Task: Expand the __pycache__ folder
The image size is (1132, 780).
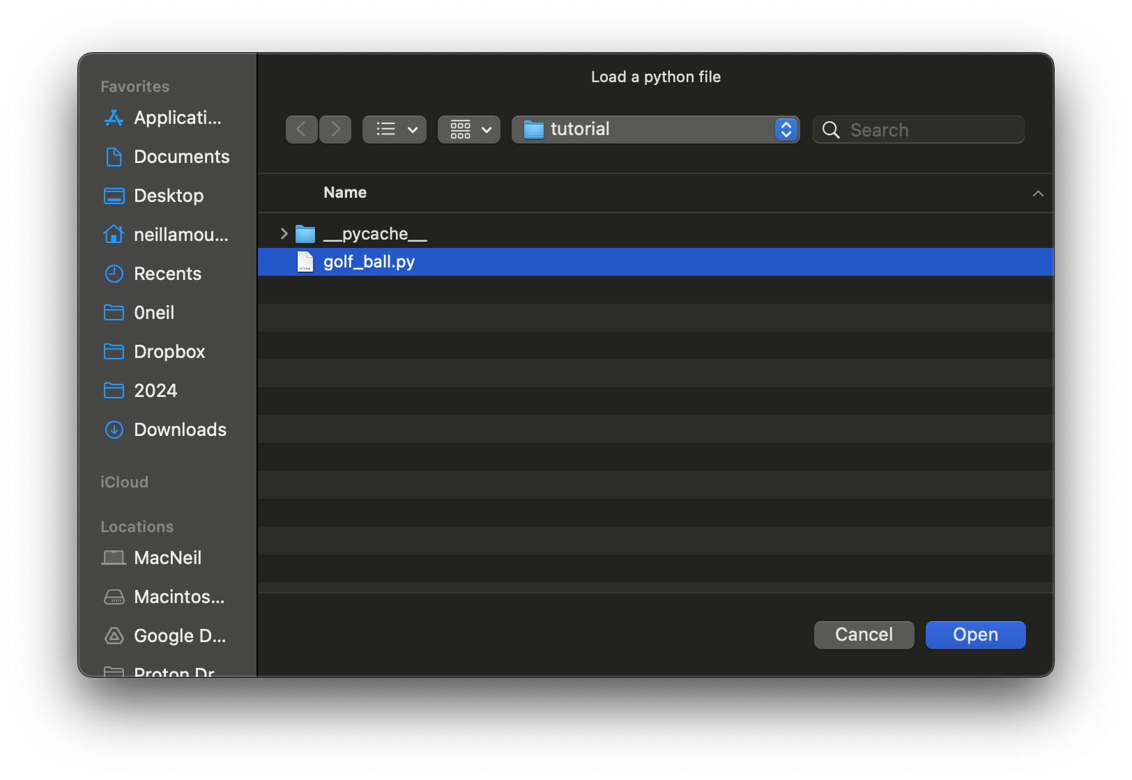Action: point(284,233)
